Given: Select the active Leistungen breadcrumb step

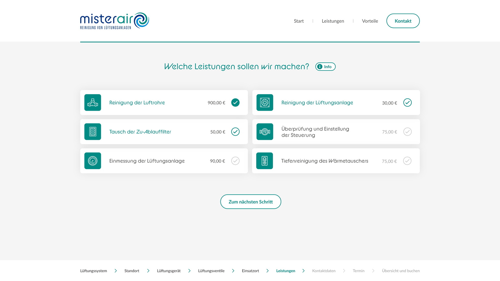Looking at the screenshot, I should point(286,271).
